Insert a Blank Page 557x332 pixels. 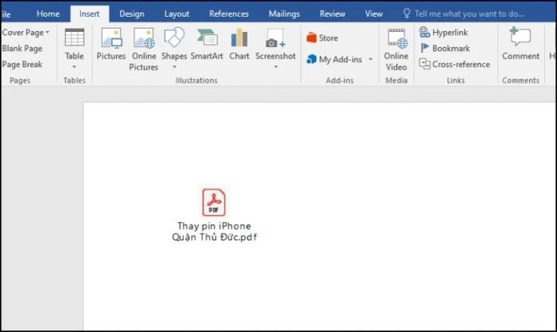pos(22,49)
